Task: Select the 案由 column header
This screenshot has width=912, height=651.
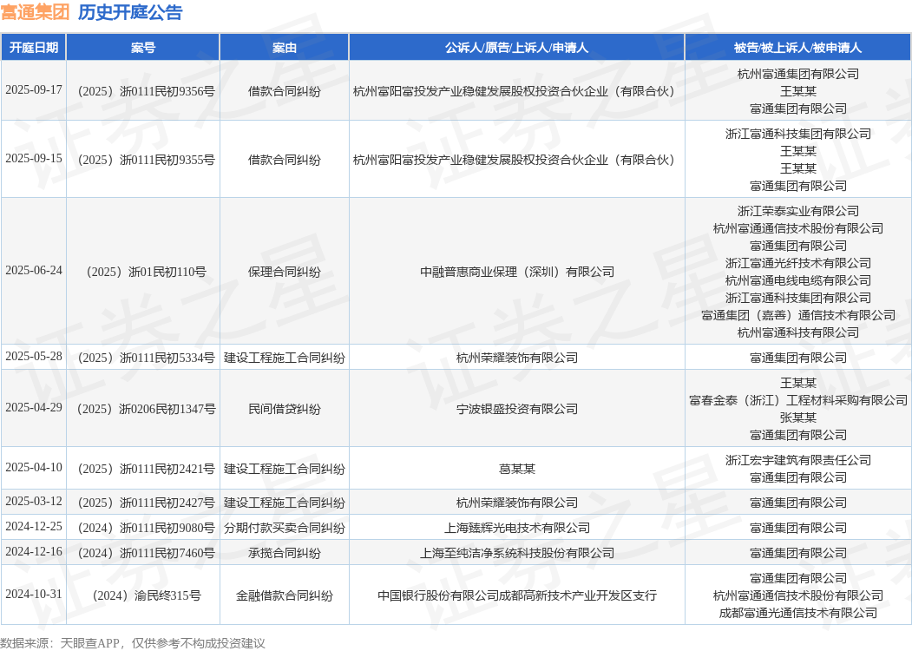Action: pos(285,48)
